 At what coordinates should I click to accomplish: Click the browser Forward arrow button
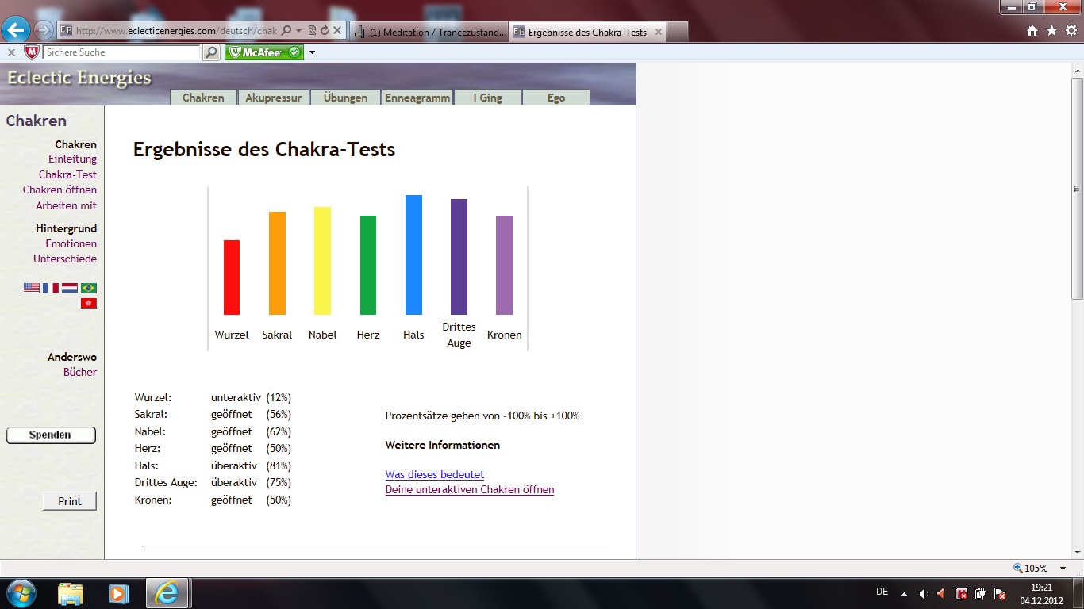44,31
